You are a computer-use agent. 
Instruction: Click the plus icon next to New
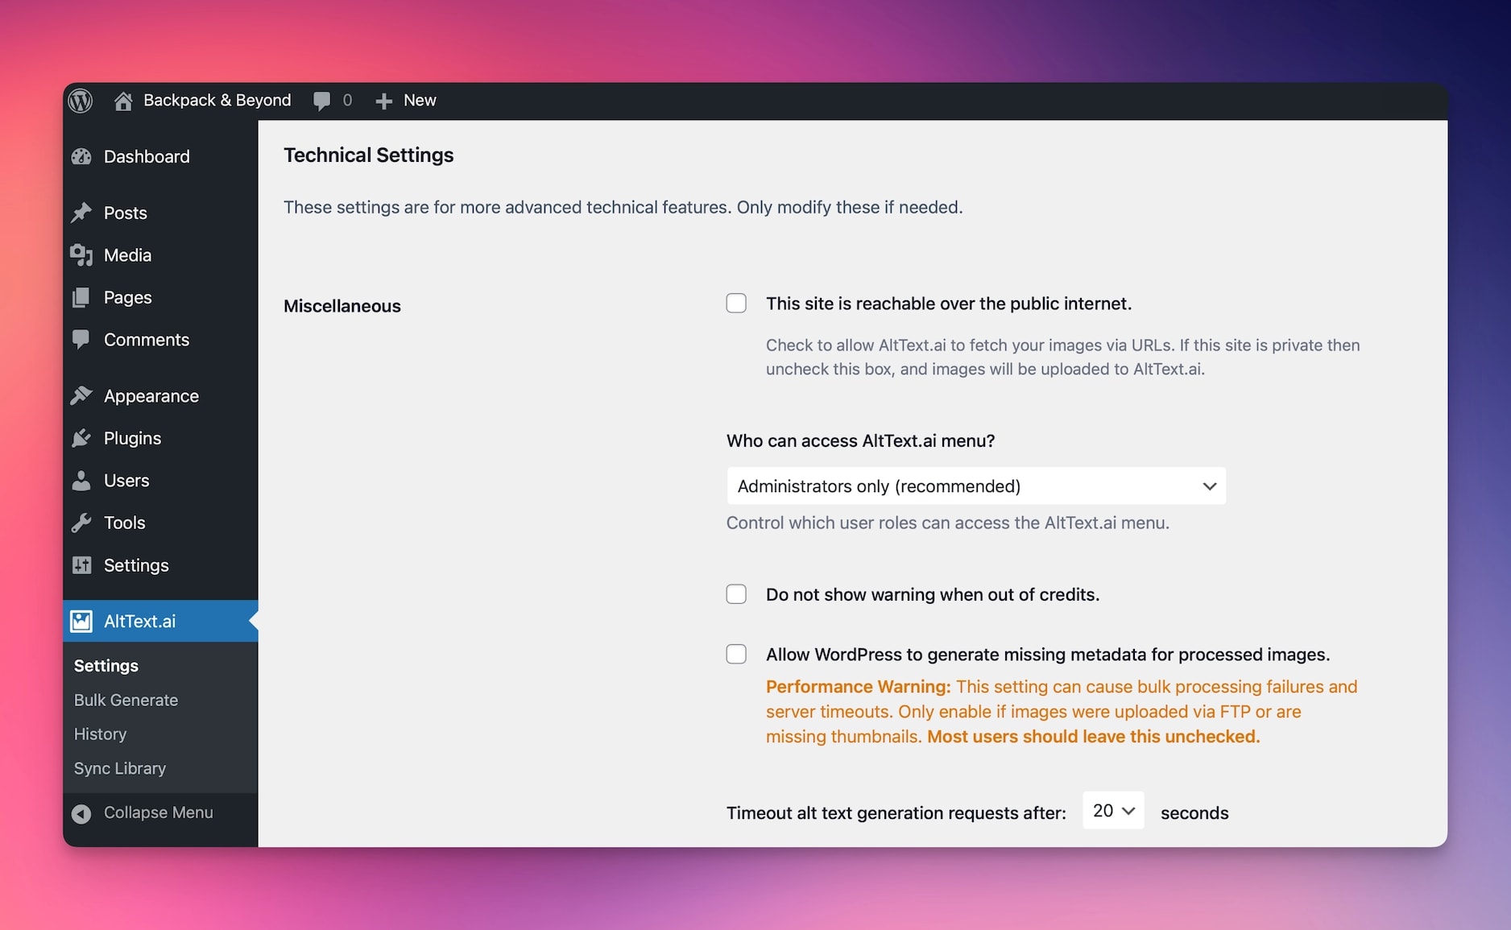click(x=384, y=101)
